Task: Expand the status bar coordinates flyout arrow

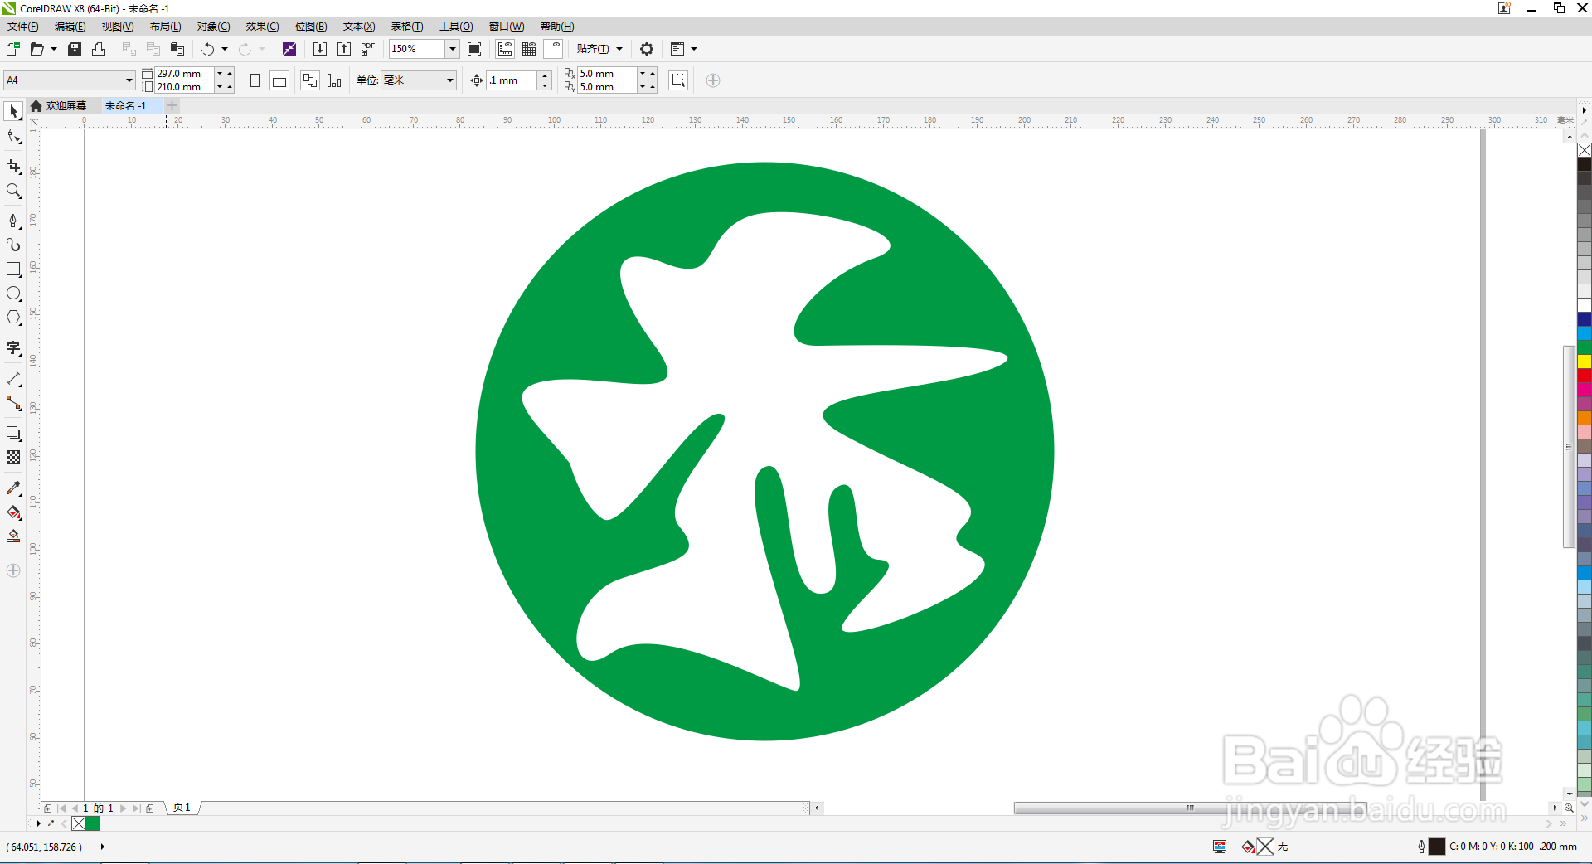Action: pos(102,847)
